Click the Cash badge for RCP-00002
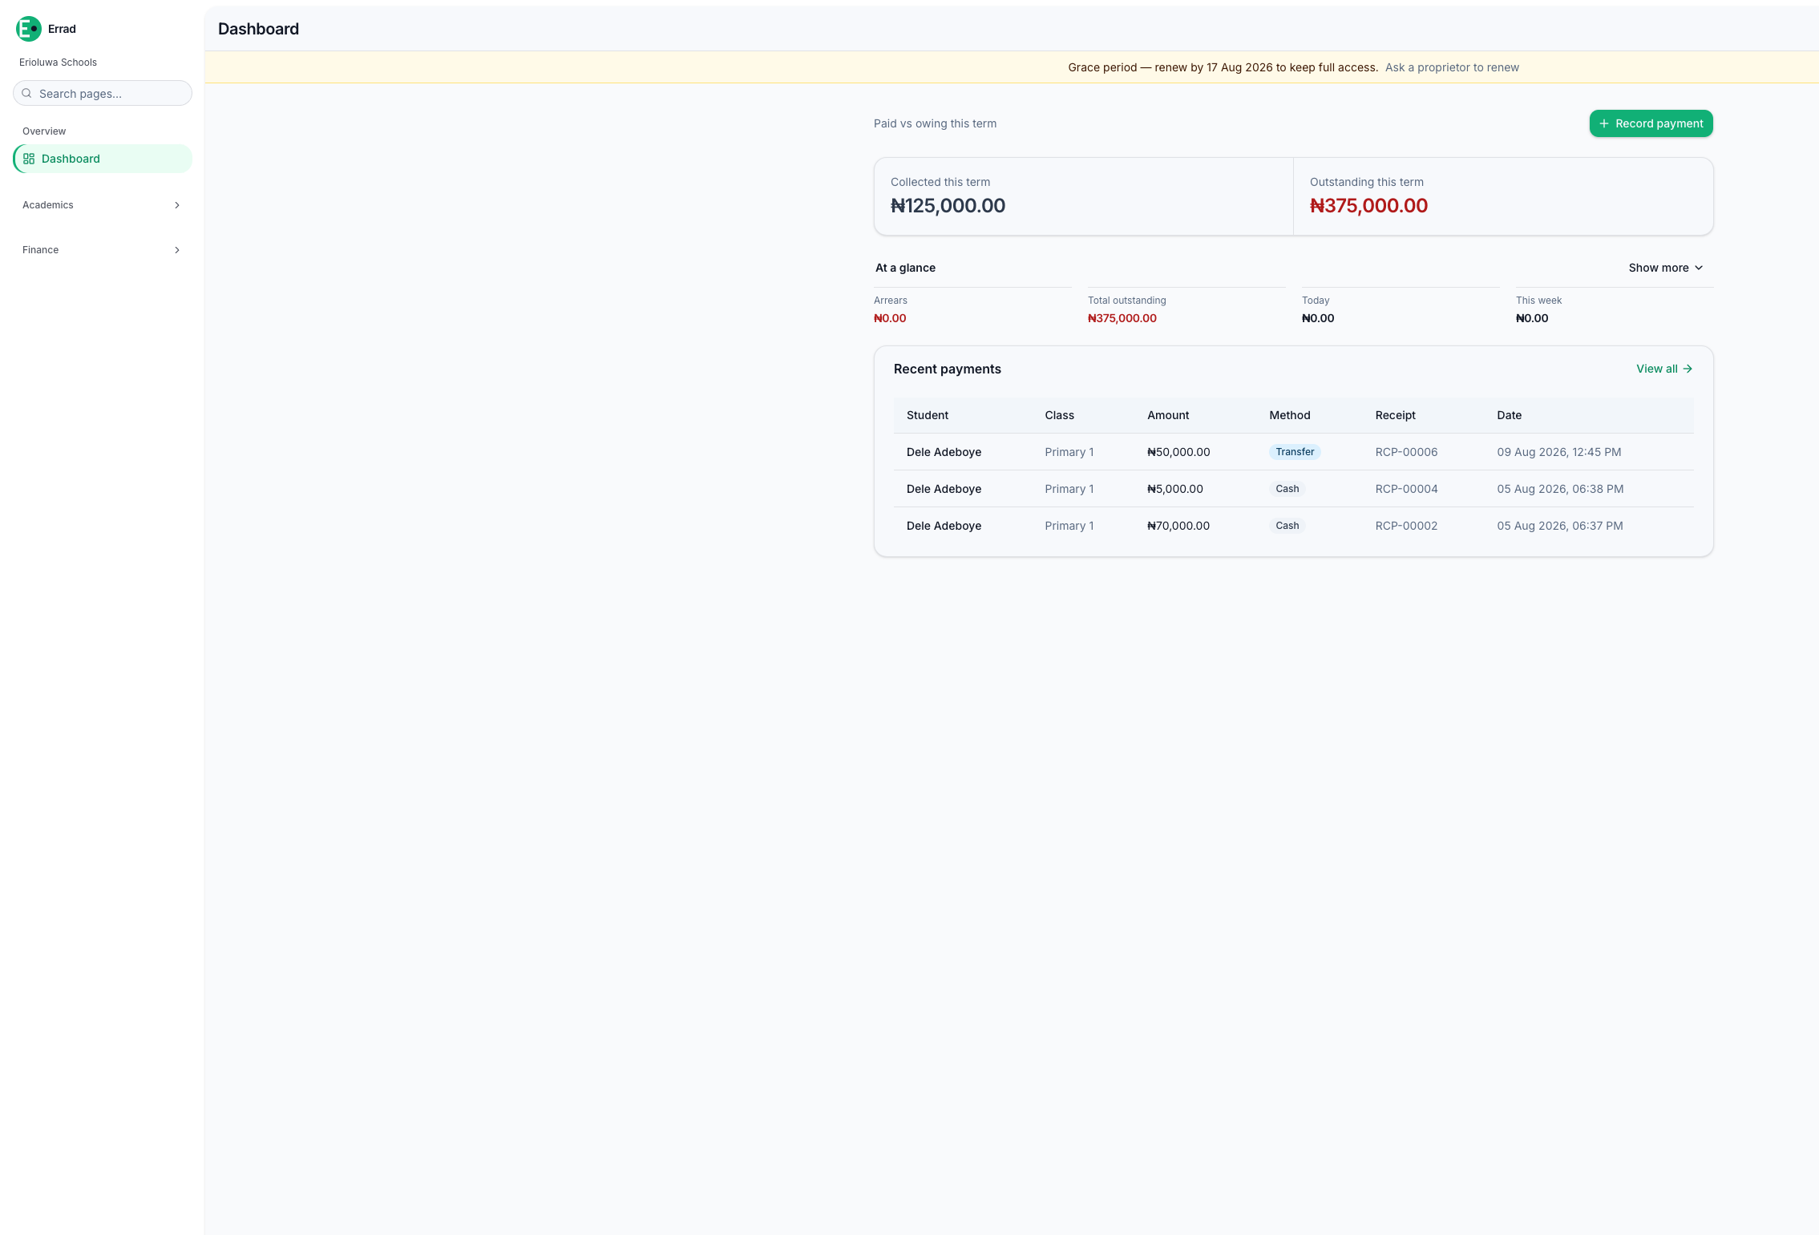The height and width of the screenshot is (1235, 1819). pyautogui.click(x=1287, y=526)
